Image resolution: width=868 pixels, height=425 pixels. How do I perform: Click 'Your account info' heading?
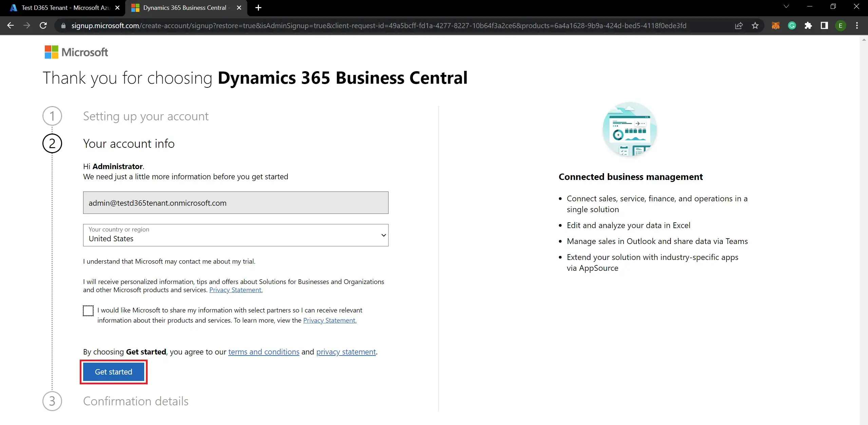(129, 144)
